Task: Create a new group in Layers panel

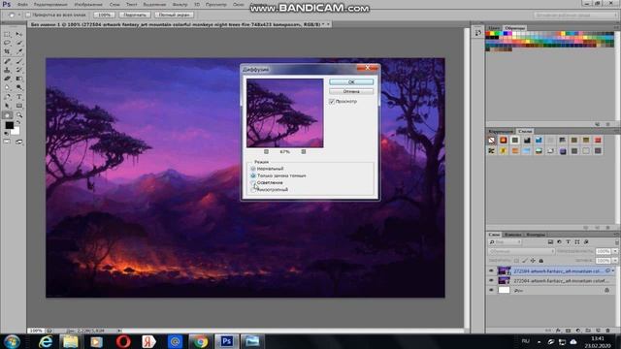Action: (x=588, y=331)
